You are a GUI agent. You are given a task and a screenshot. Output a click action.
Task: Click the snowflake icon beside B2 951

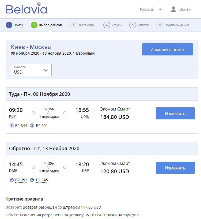click(x=32, y=125)
